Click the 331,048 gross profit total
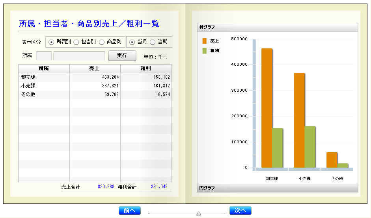Screen dimensions: 371x218 [159, 187]
